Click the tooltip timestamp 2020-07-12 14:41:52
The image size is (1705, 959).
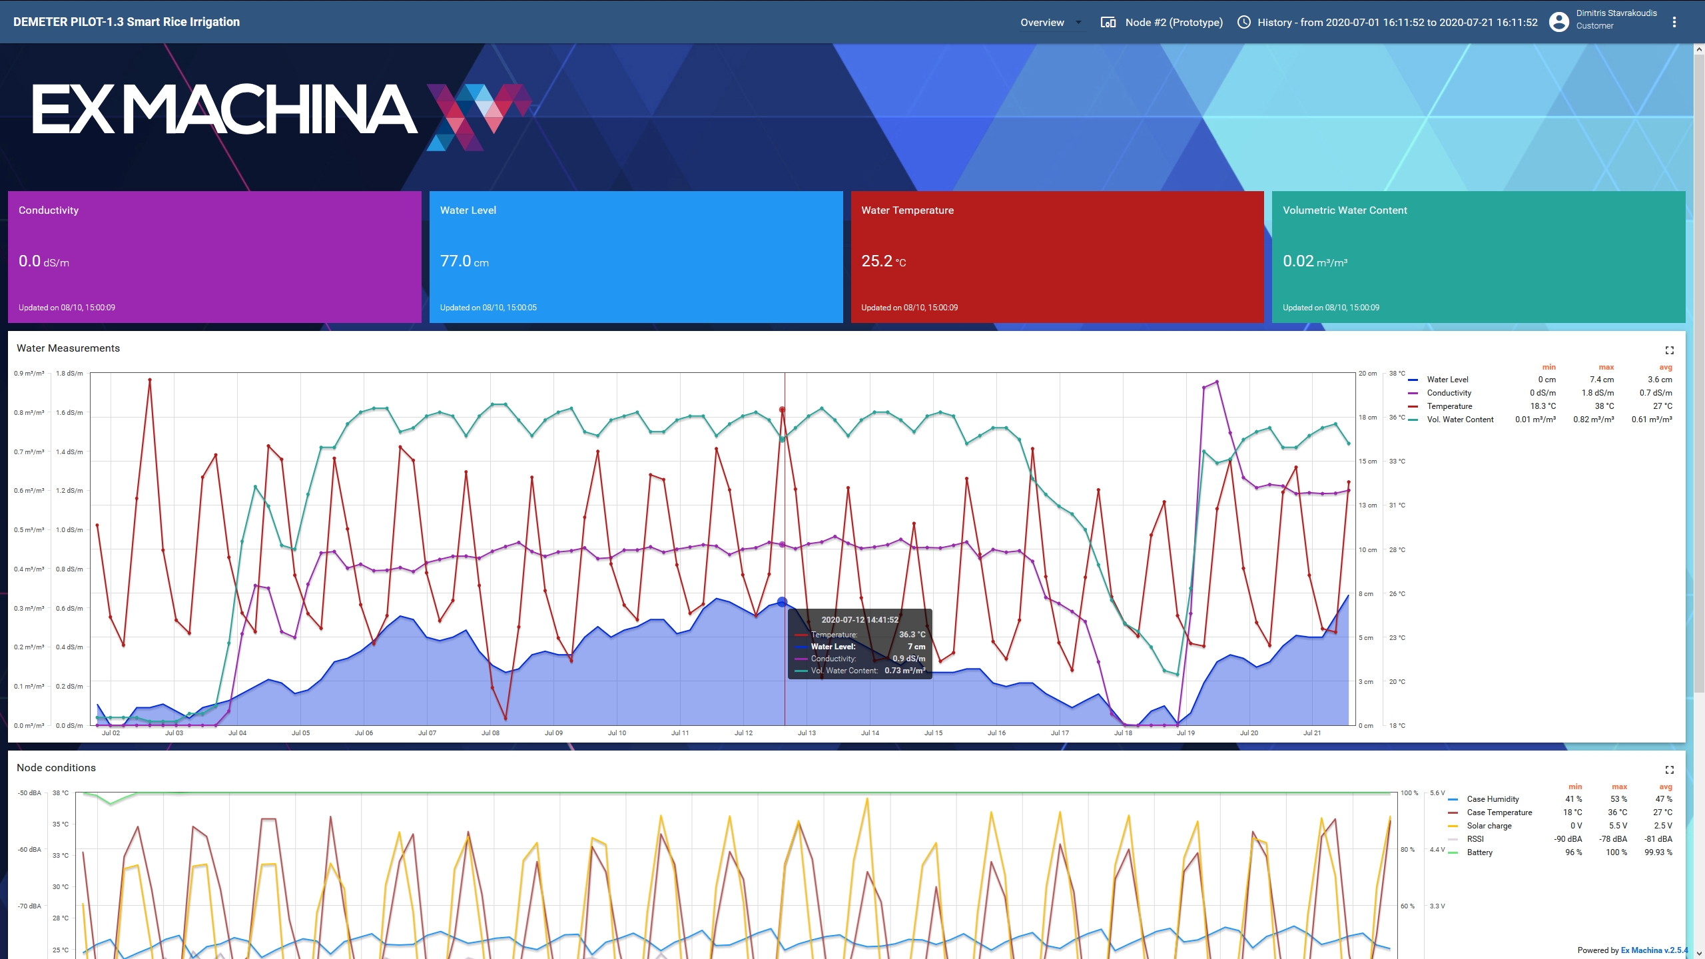pos(860,620)
